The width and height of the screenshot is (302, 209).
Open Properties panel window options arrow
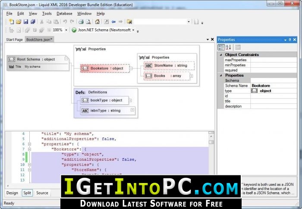click(286, 40)
